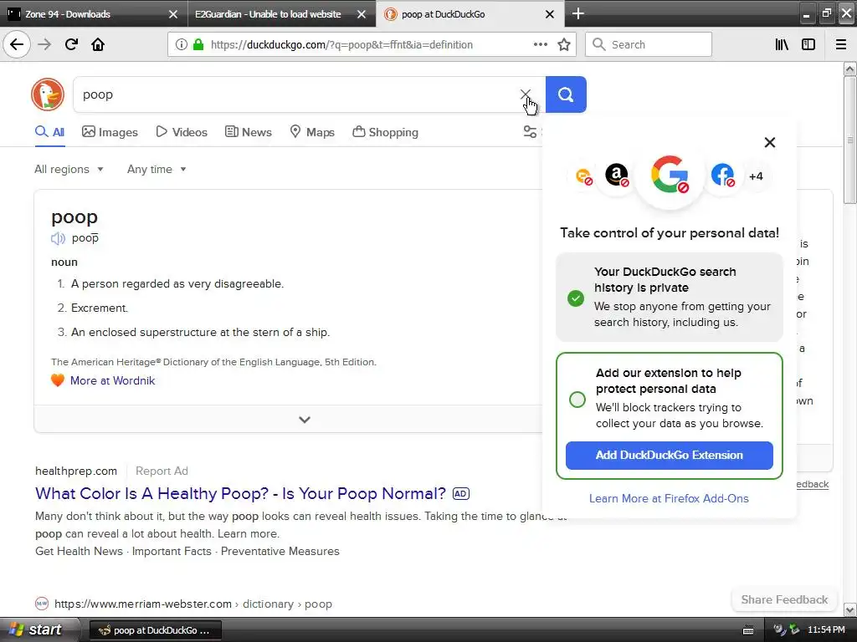Viewport: 857px width, 642px height.
Task: Toggle the sidebar view icon
Action: pos(808,45)
